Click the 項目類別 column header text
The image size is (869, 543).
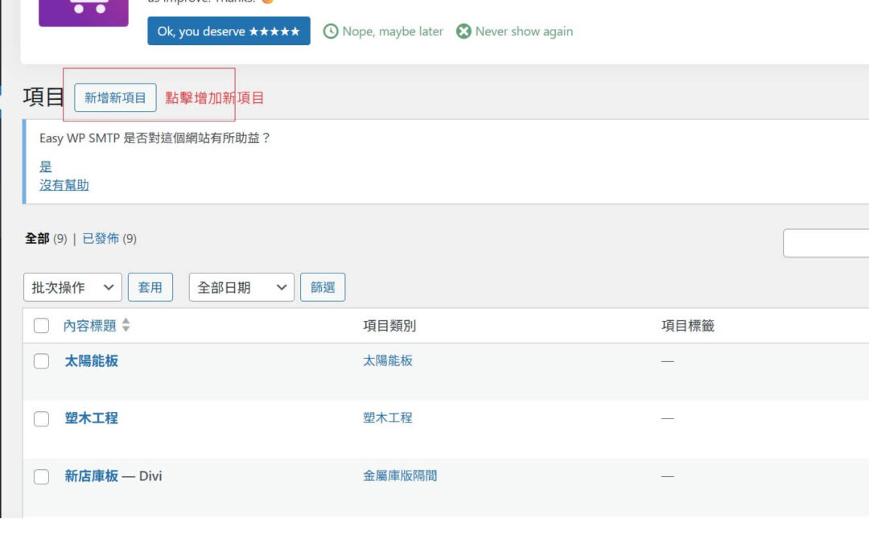coord(389,326)
